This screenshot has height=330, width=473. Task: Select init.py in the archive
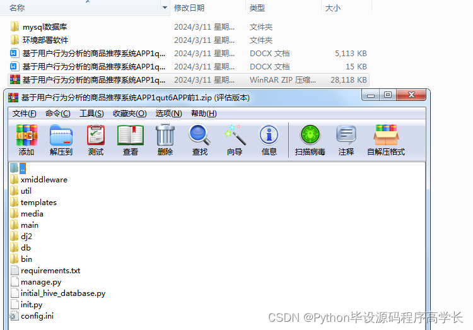pyautogui.click(x=32, y=305)
